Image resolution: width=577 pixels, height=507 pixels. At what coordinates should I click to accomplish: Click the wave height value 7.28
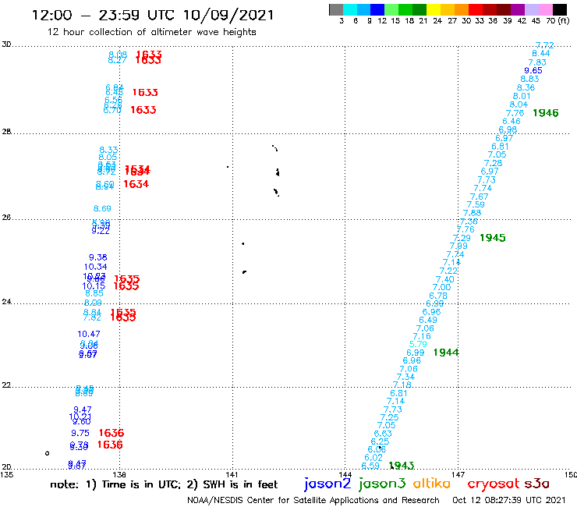(x=493, y=163)
